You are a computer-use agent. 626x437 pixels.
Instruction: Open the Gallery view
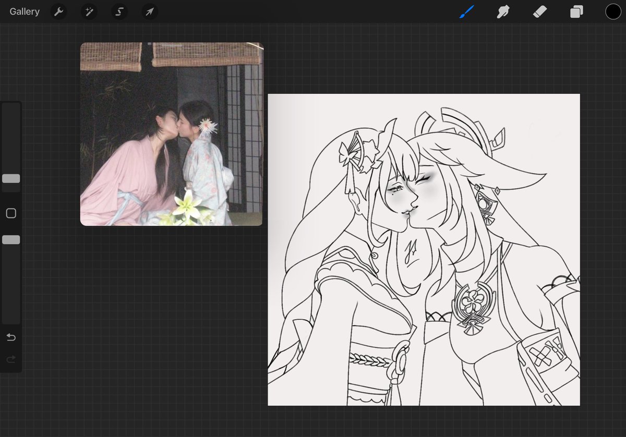(x=25, y=11)
